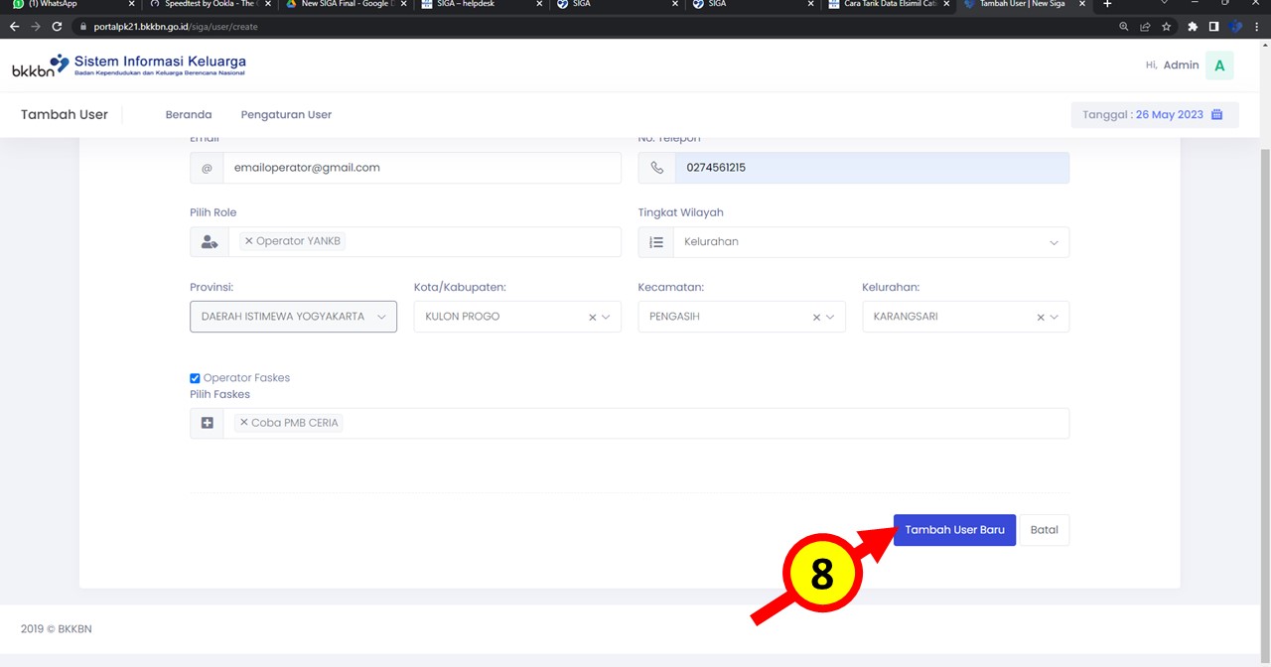Uncheck the Operator Faskes checkbox
Screen dimensions: 1271x667
click(195, 378)
